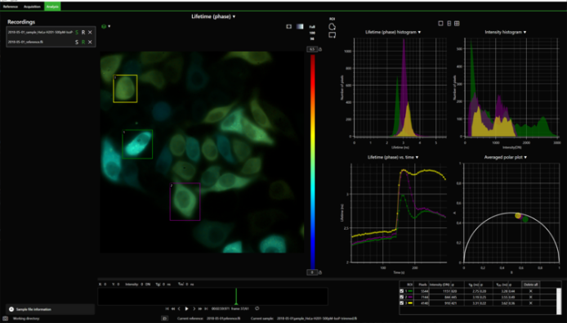The width and height of the screenshot is (567, 323).
Task: Select the freehand ROI drawing tool
Action: pos(332,27)
